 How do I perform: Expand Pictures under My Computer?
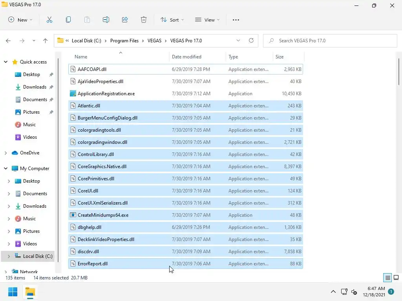[x=9, y=231]
